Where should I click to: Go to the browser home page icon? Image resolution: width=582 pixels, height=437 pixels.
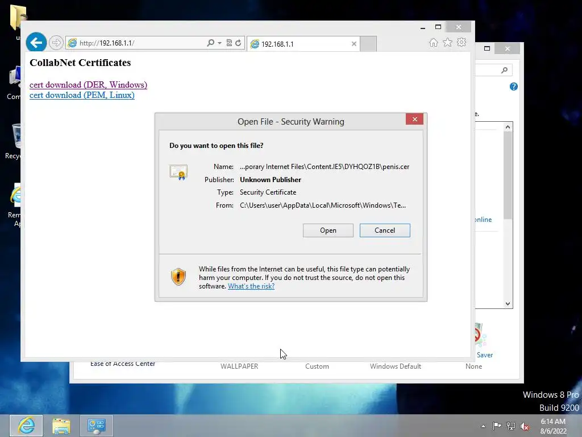pos(433,42)
